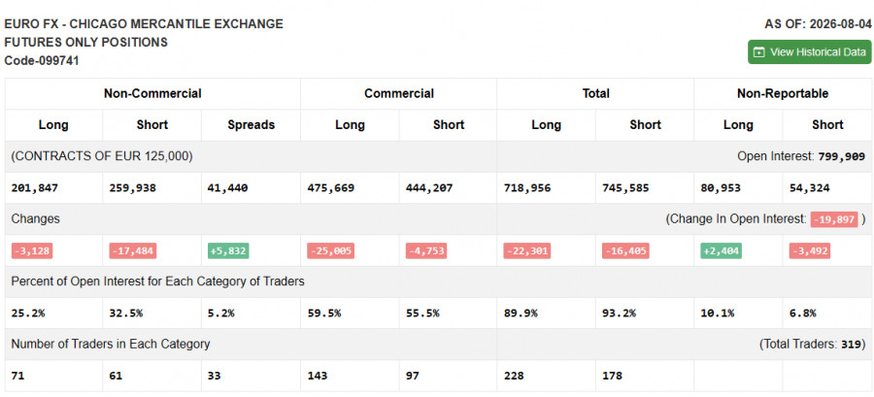Screen dimensions: 874x397
Task: Click the FUTURES ONLY POSITIONS heading
Action: [85, 43]
